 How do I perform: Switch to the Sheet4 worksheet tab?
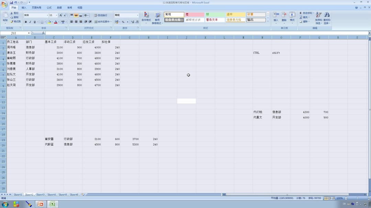[x=52, y=194]
